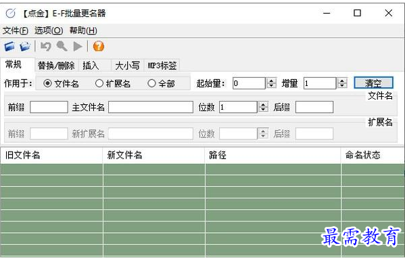The image size is (405, 258).
Task: Click the play/execute rename icon
Action: tap(78, 47)
